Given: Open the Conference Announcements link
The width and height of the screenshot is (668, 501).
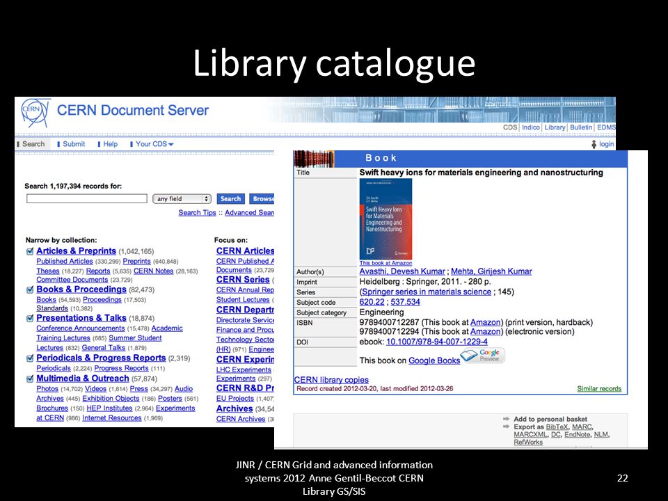Looking at the screenshot, I should (81, 328).
